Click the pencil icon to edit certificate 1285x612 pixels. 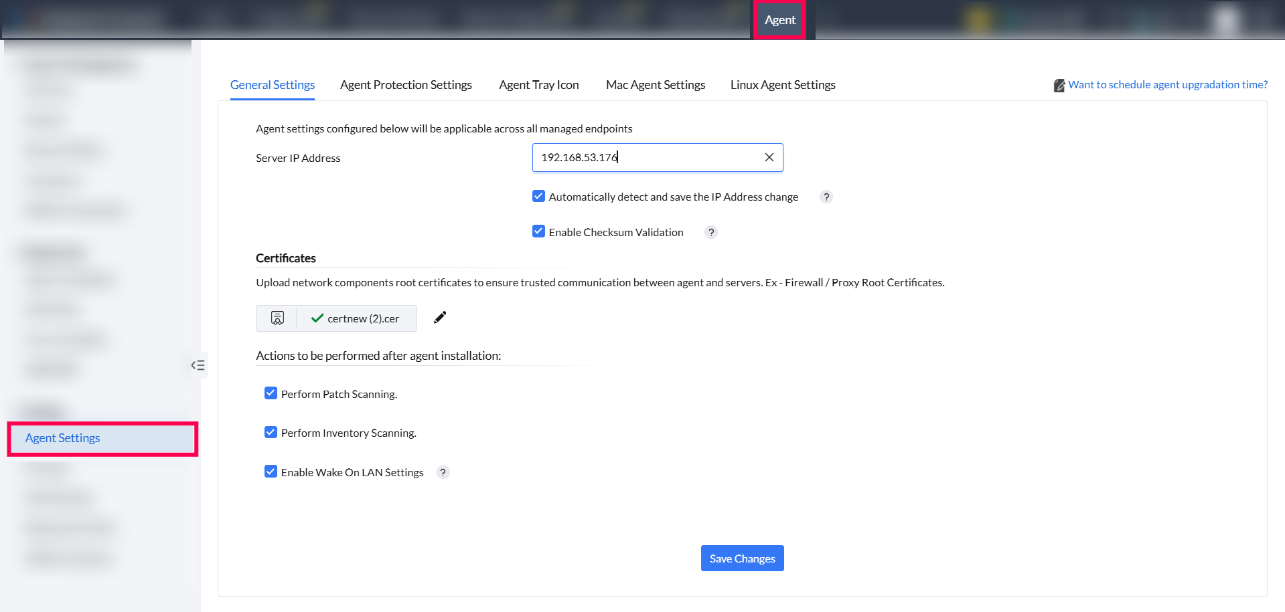pyautogui.click(x=440, y=318)
